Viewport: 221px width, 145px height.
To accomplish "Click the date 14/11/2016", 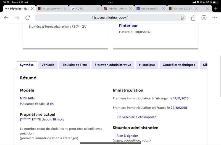I will (x=181, y=98).
